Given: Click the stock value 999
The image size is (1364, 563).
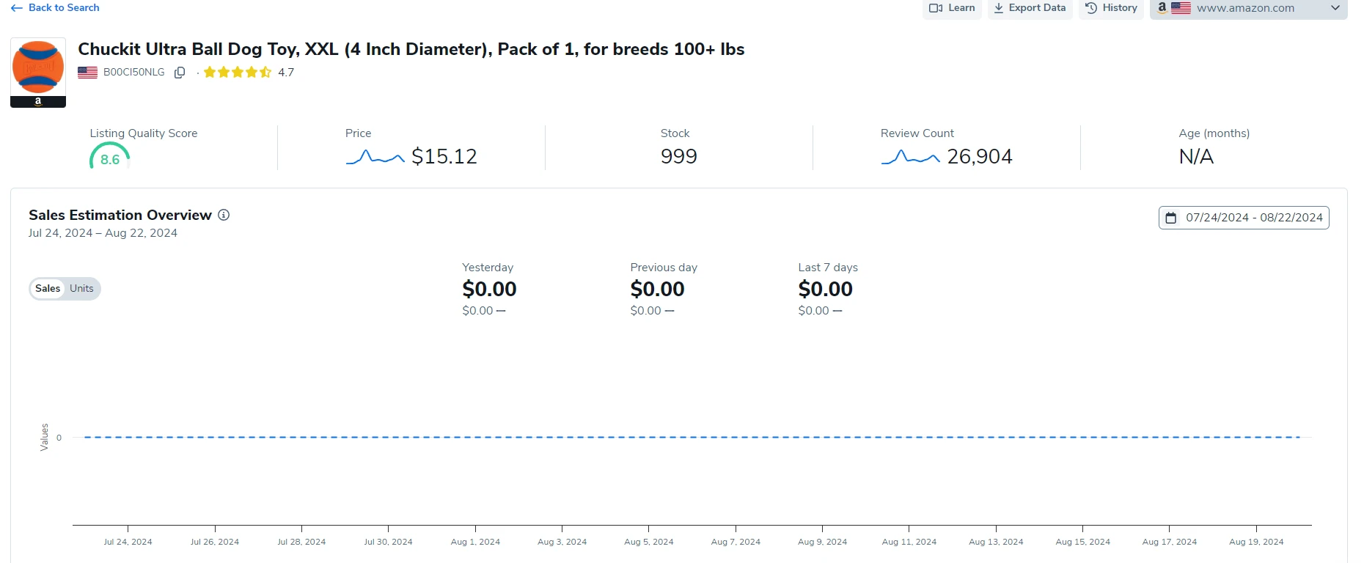Looking at the screenshot, I should click(x=679, y=156).
